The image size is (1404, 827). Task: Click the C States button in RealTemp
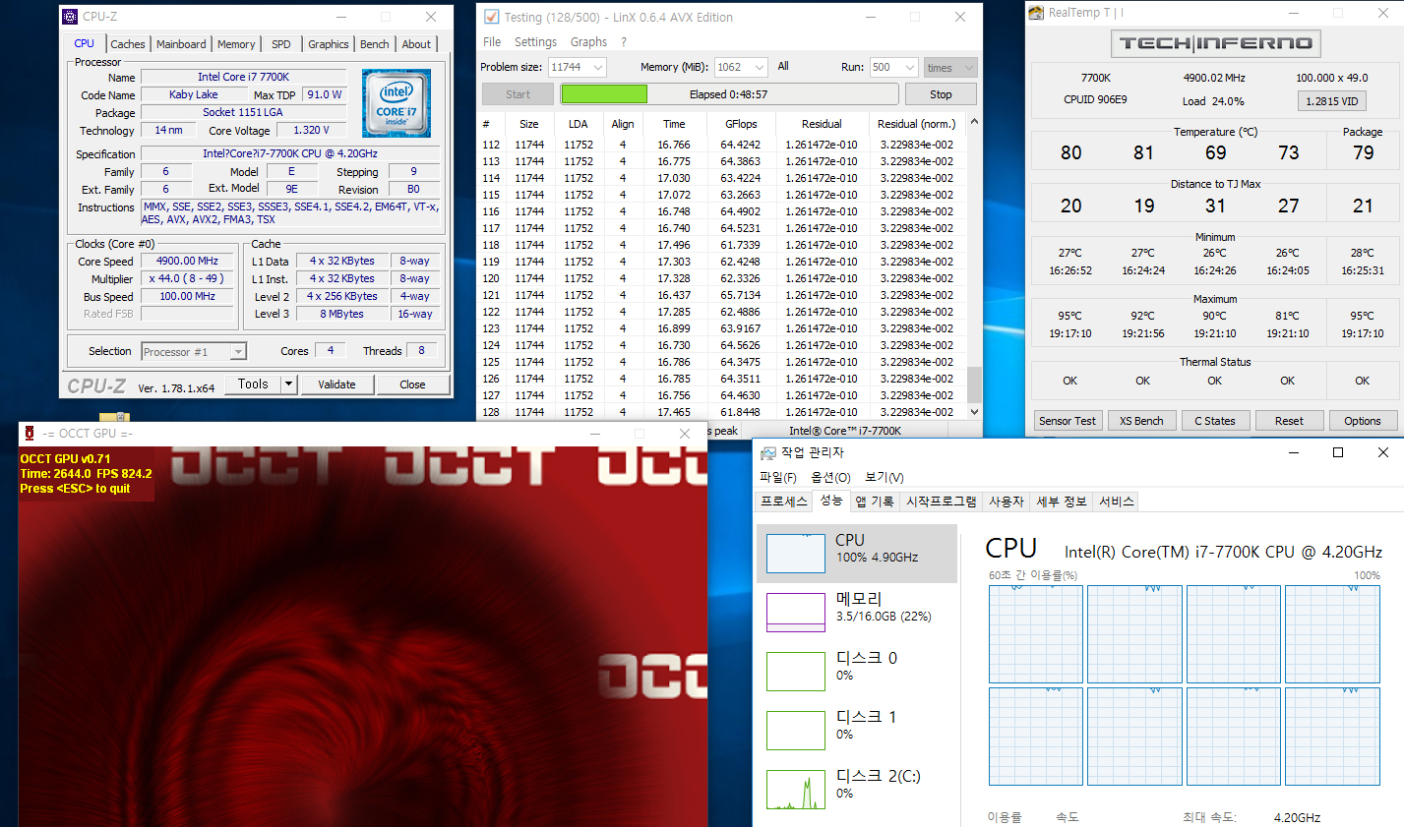pyautogui.click(x=1215, y=421)
